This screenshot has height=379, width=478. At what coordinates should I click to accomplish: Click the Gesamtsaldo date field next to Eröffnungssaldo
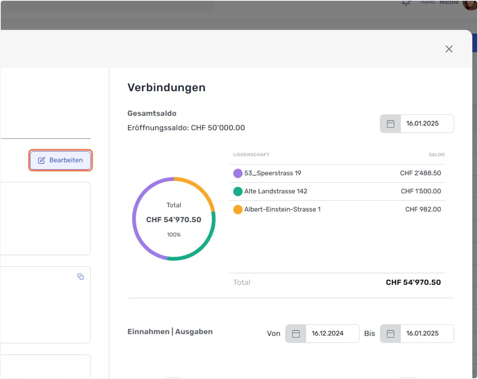point(427,124)
